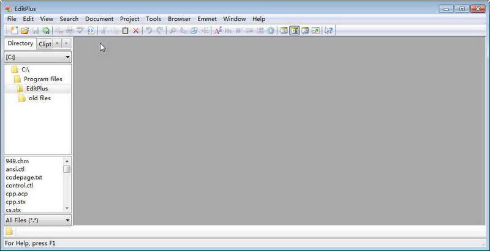The height and width of the screenshot is (251, 490).
Task: Open the File menu
Action: coord(12,19)
